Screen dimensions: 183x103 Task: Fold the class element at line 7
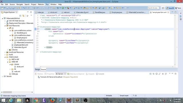click(39, 29)
